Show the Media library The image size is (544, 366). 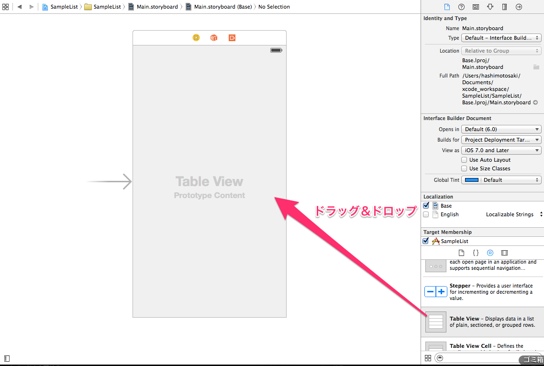(504, 253)
